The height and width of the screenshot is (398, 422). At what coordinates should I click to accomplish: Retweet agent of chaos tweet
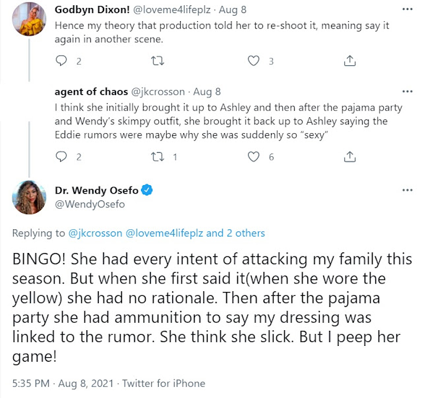pyautogui.click(x=157, y=157)
